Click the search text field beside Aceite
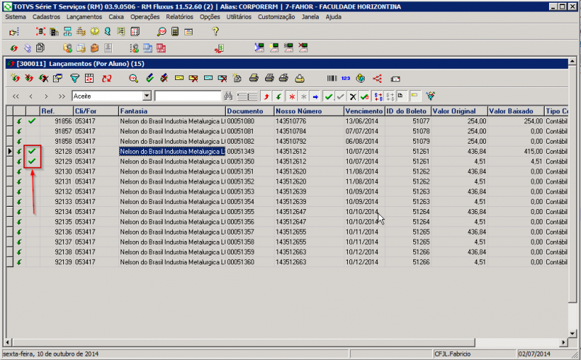 pos(187,96)
